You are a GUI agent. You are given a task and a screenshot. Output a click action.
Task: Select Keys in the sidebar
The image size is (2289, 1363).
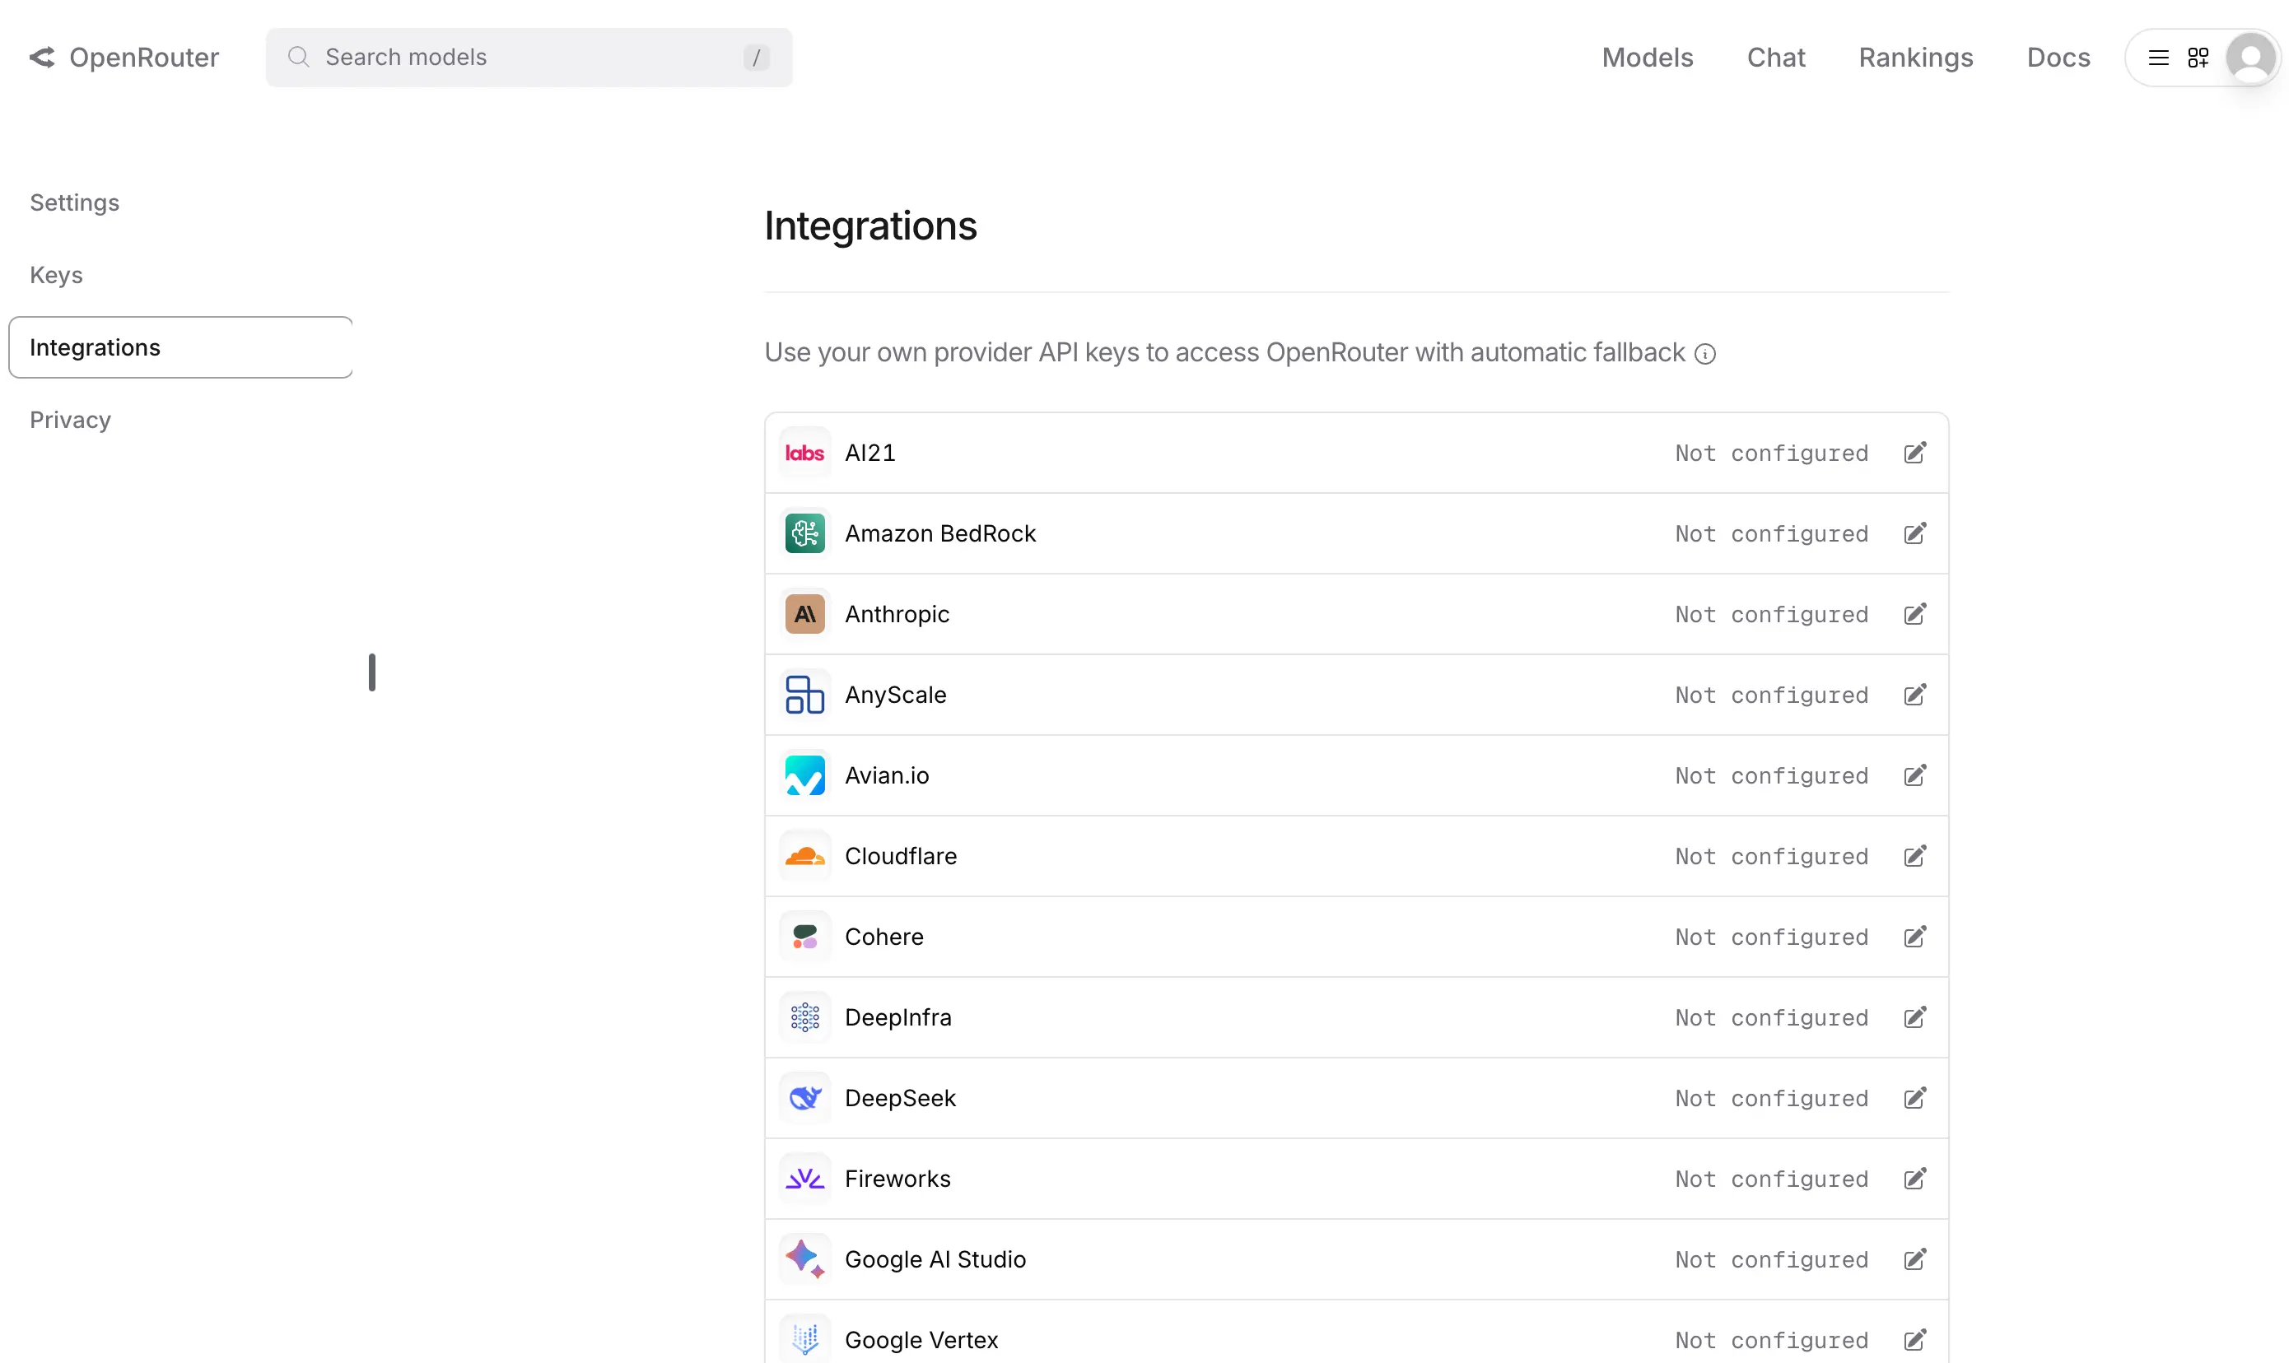(56, 276)
